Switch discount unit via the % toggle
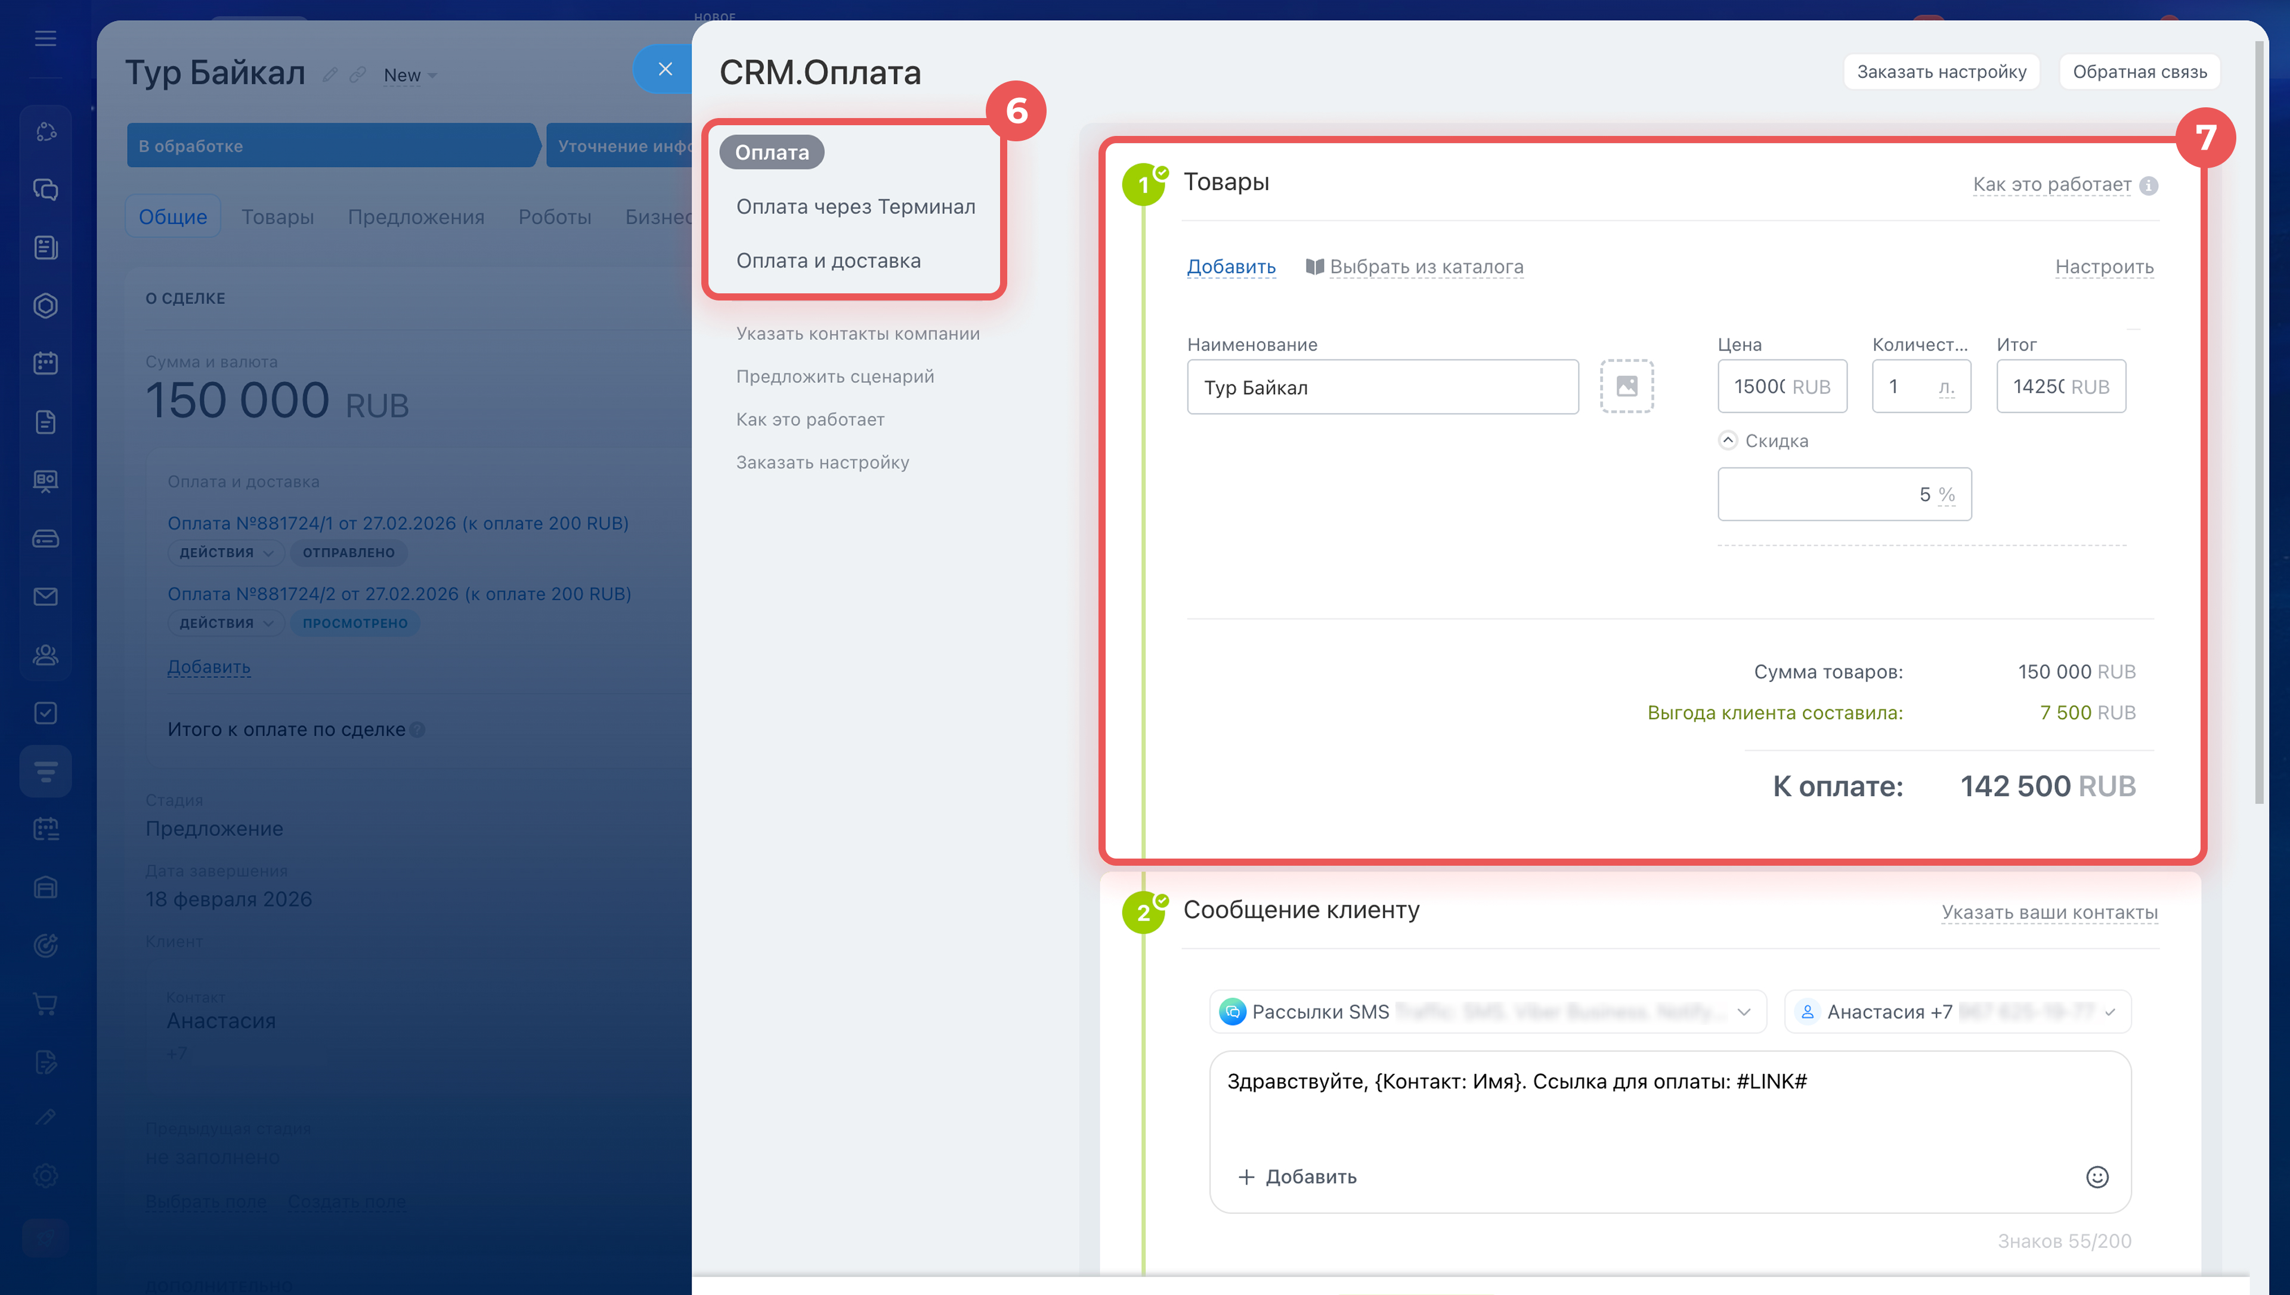 pos(1946,494)
